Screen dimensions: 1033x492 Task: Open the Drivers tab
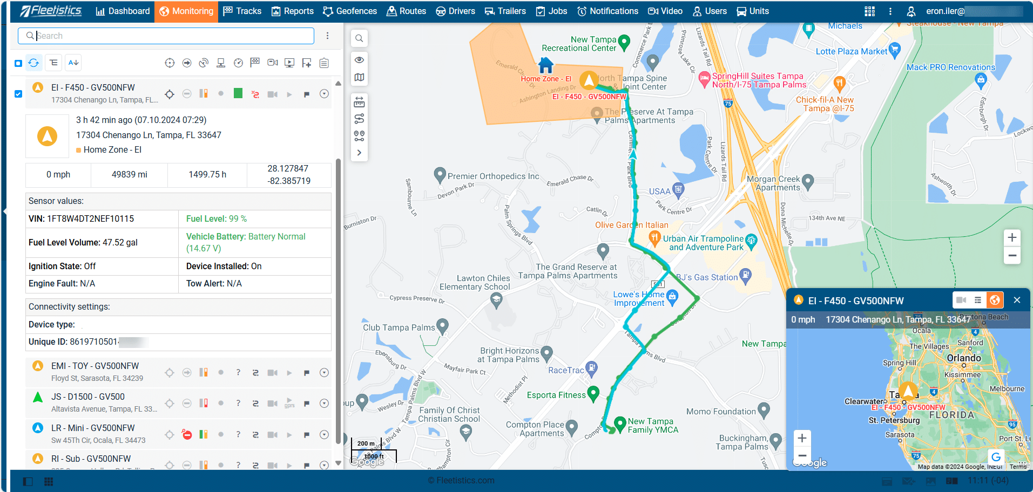(455, 11)
